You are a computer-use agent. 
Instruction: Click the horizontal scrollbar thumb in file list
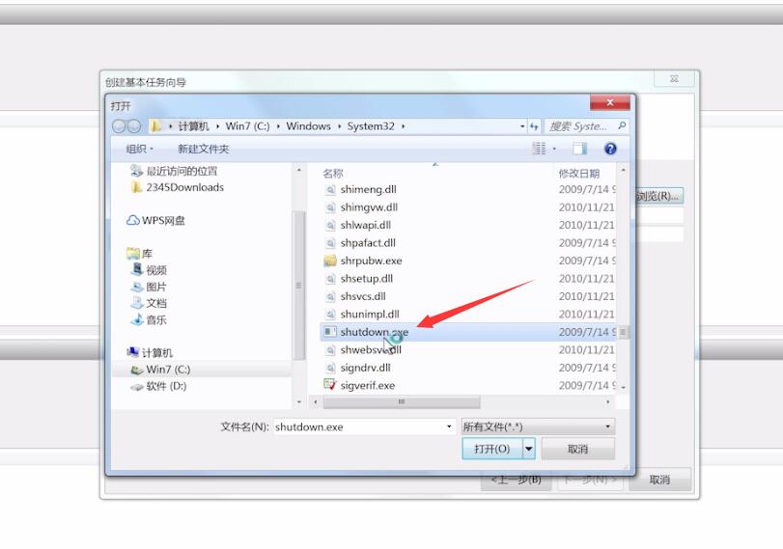pos(402,401)
